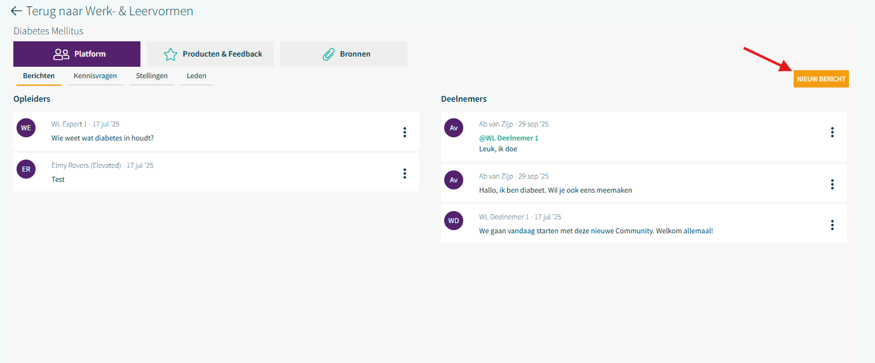This screenshot has height=363, width=875.
Task: Open three-dot menu on 'Hallo, ik ben diabeet' message
Action: click(832, 184)
